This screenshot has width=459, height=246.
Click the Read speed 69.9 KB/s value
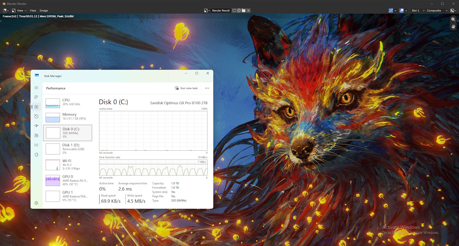tap(111, 201)
